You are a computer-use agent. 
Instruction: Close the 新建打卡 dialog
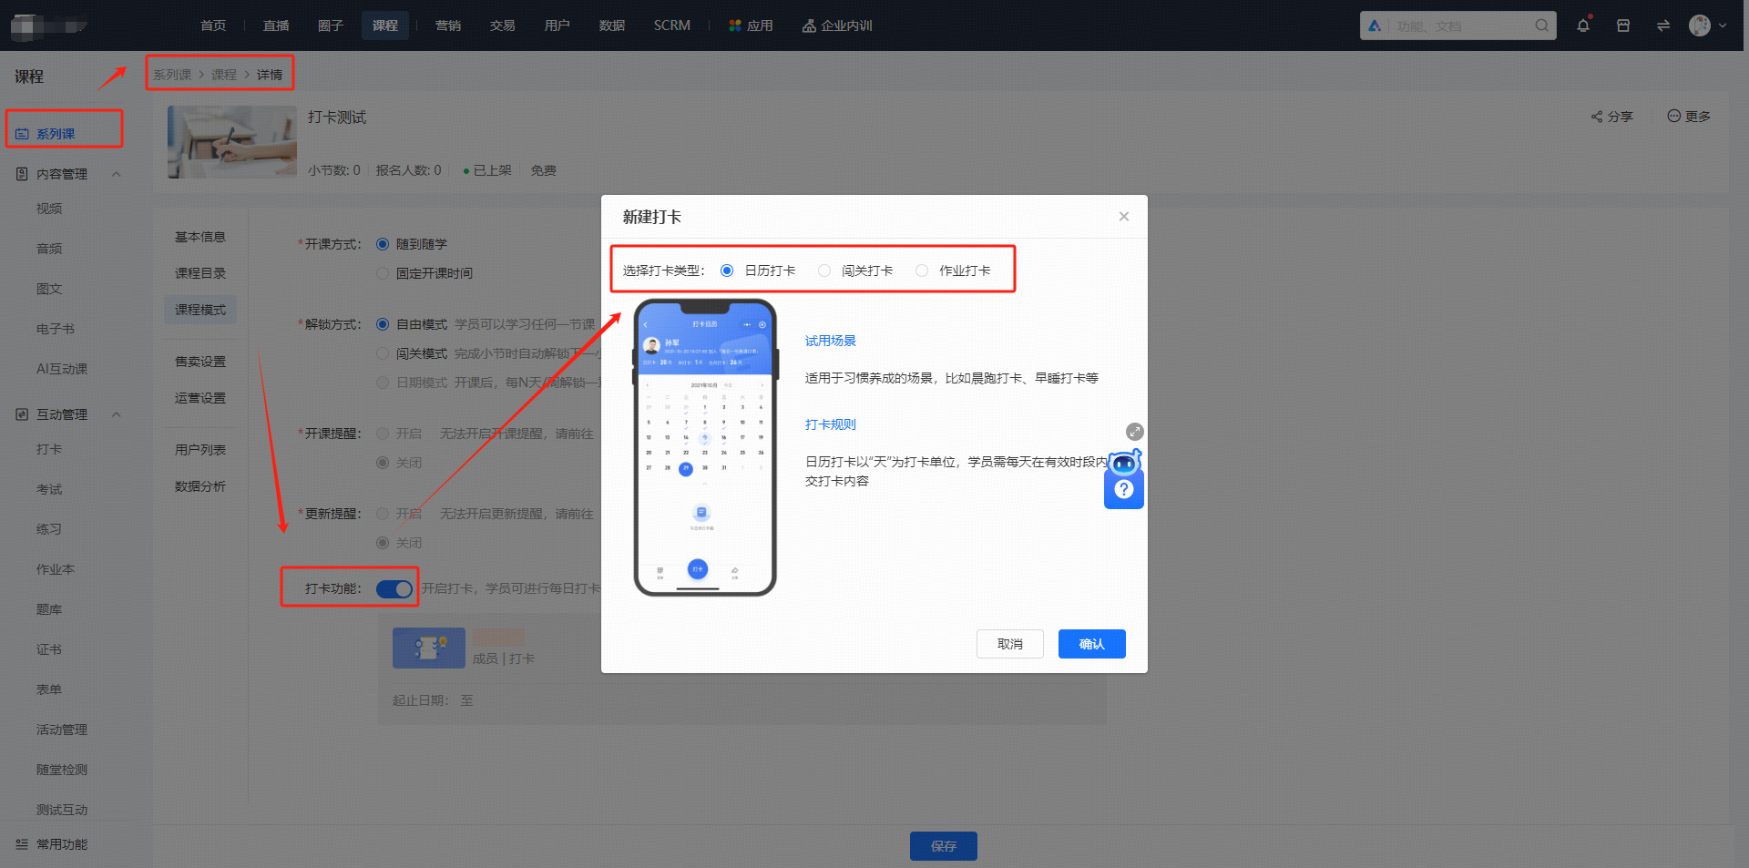point(1124,217)
